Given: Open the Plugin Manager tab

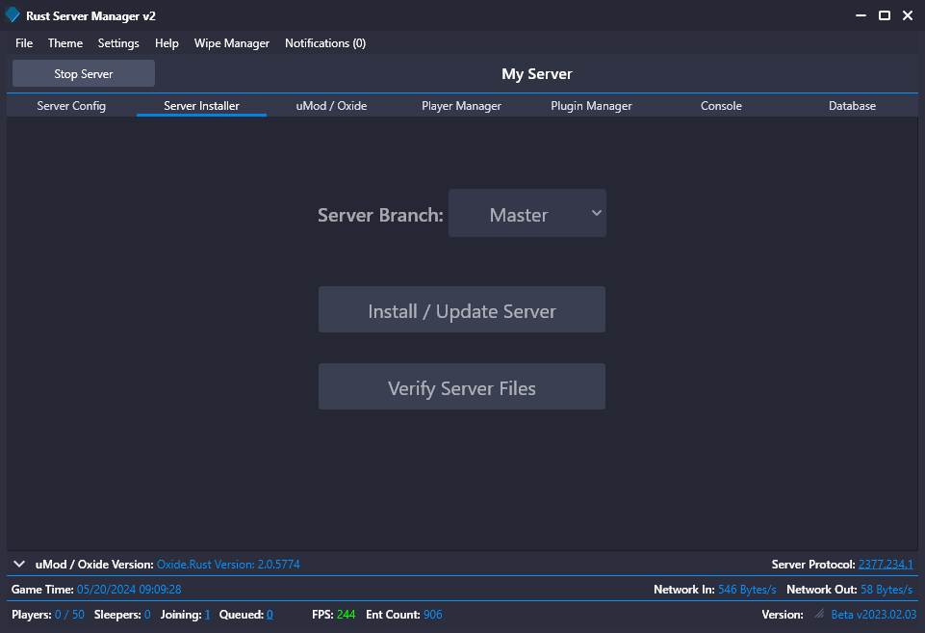Looking at the screenshot, I should click(x=591, y=106).
